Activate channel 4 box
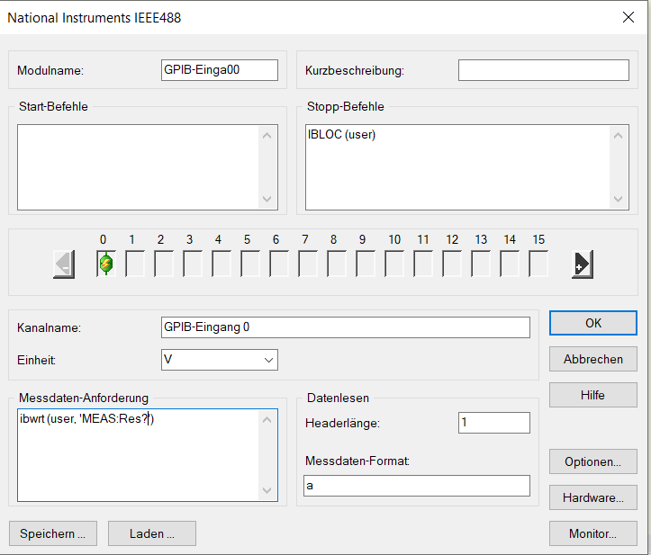The image size is (651, 555). pyautogui.click(x=222, y=264)
